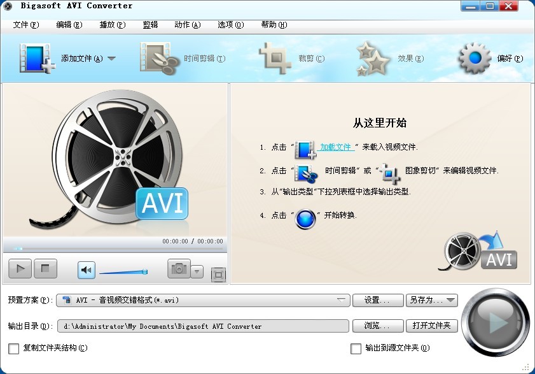
Task: Mute audio with the speaker icon
Action: point(85,270)
